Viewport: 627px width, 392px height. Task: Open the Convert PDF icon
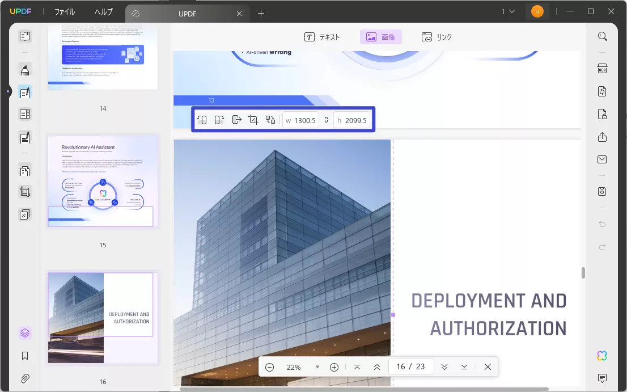[x=602, y=91]
